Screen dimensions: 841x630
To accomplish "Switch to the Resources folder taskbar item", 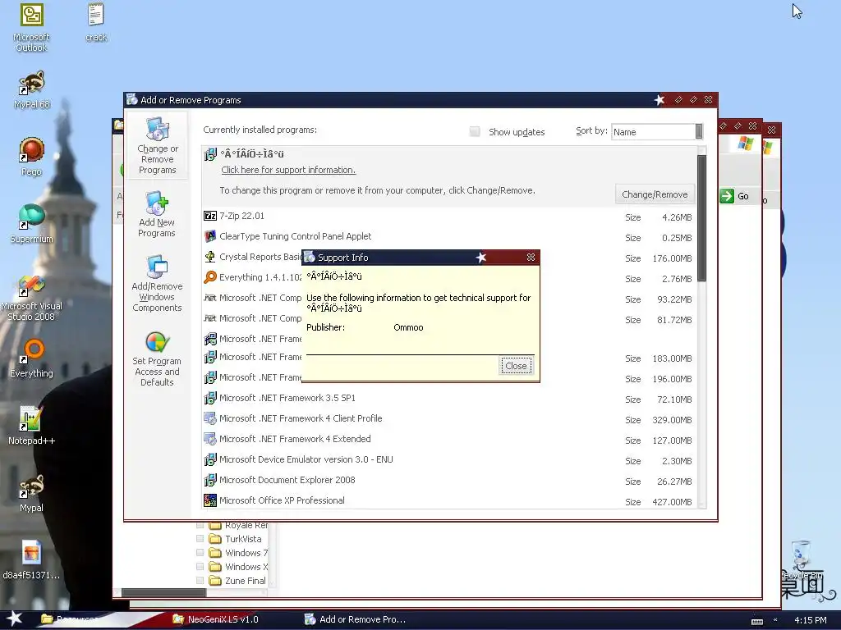I will tap(70, 619).
